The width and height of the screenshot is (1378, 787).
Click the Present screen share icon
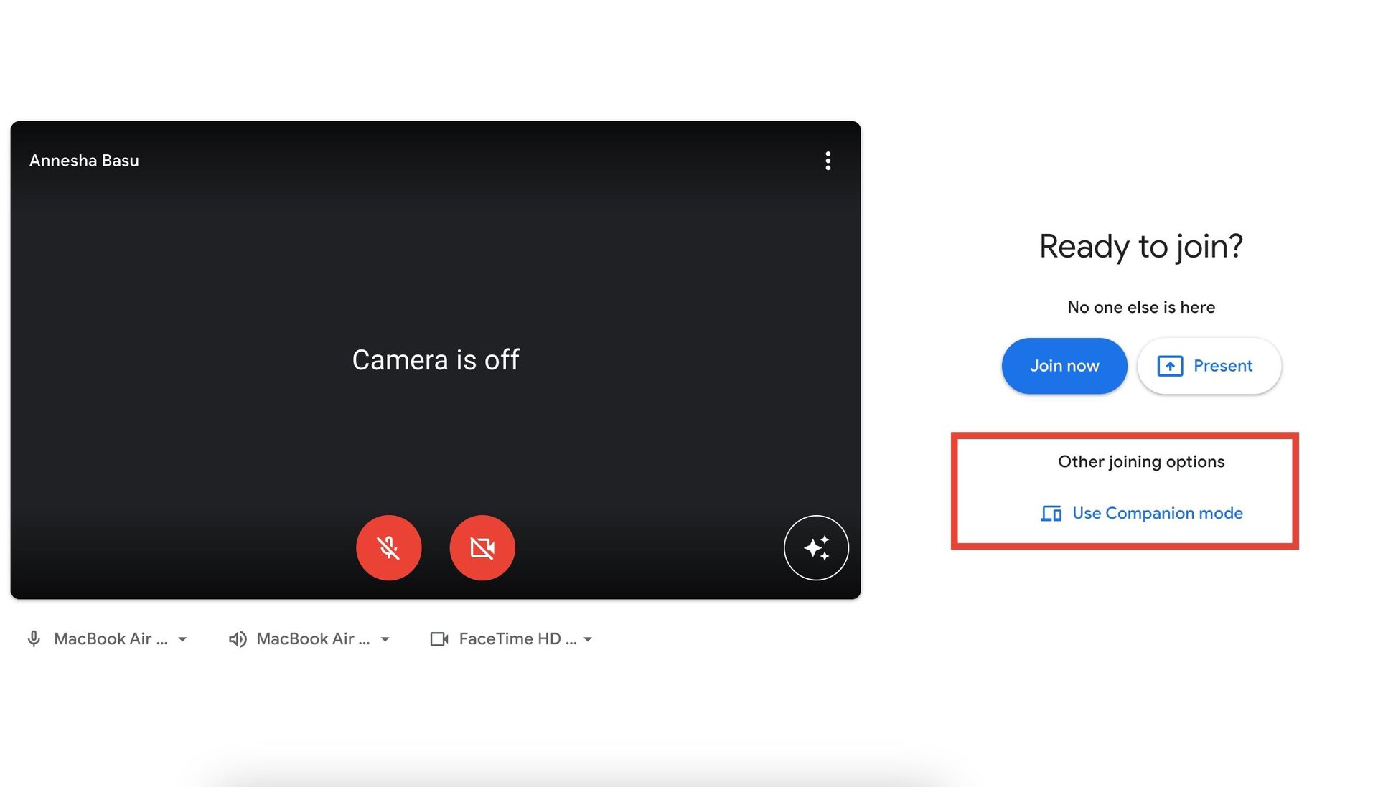coord(1171,366)
